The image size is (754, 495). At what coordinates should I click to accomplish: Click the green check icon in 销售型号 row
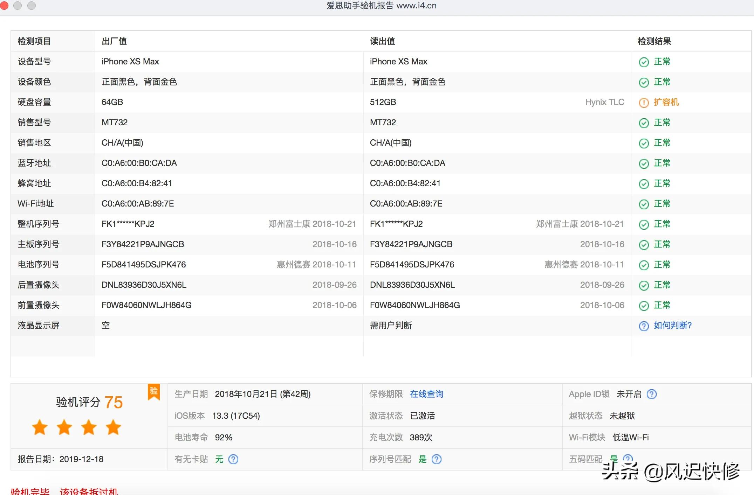point(644,123)
